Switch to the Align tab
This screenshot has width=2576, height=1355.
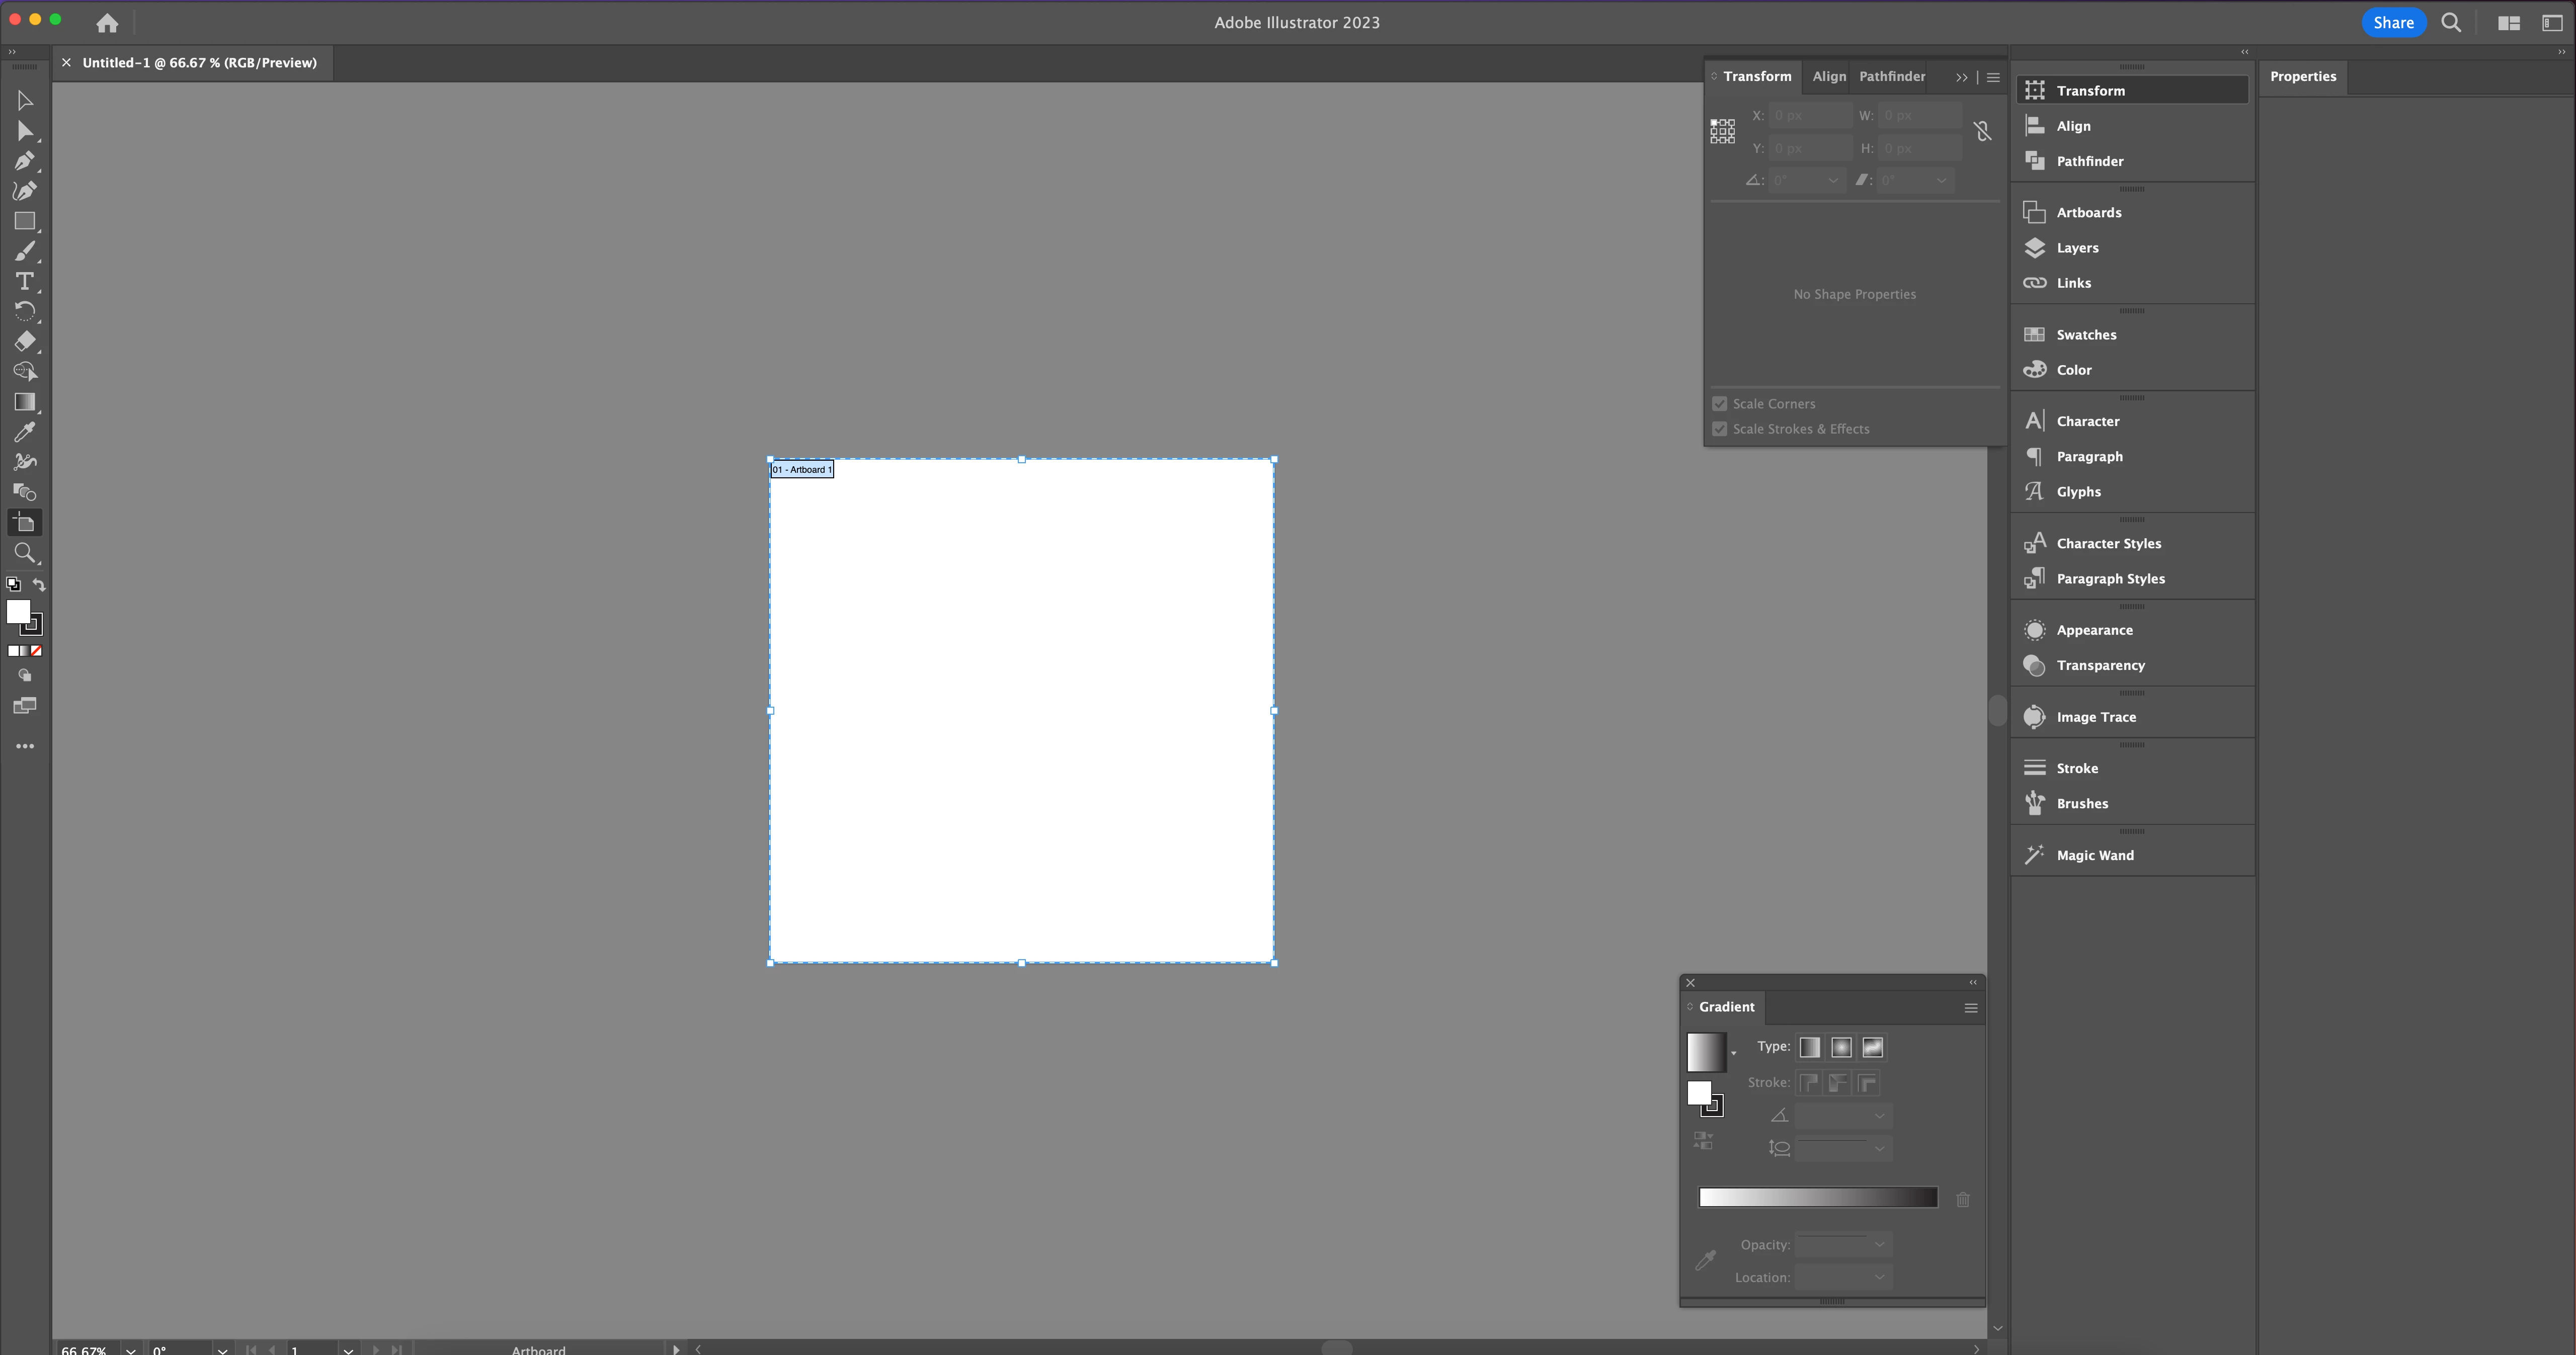coord(1829,77)
